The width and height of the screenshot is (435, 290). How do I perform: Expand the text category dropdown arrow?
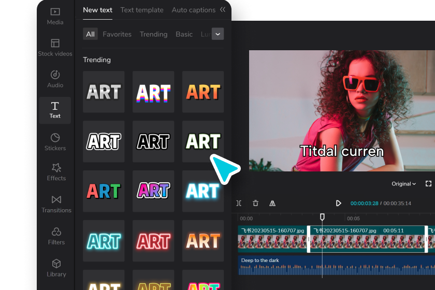[218, 34]
